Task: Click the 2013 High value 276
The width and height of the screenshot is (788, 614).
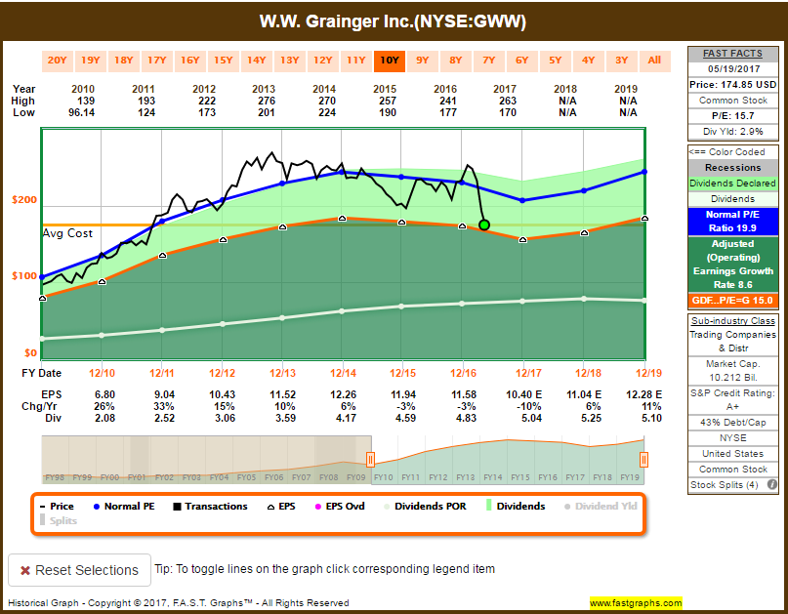Action: 267,101
